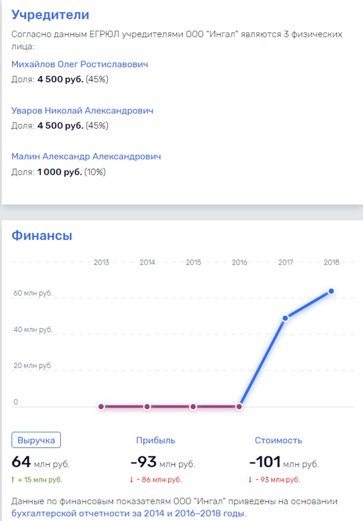Click the 40 млн руб. axis label

click(33, 330)
